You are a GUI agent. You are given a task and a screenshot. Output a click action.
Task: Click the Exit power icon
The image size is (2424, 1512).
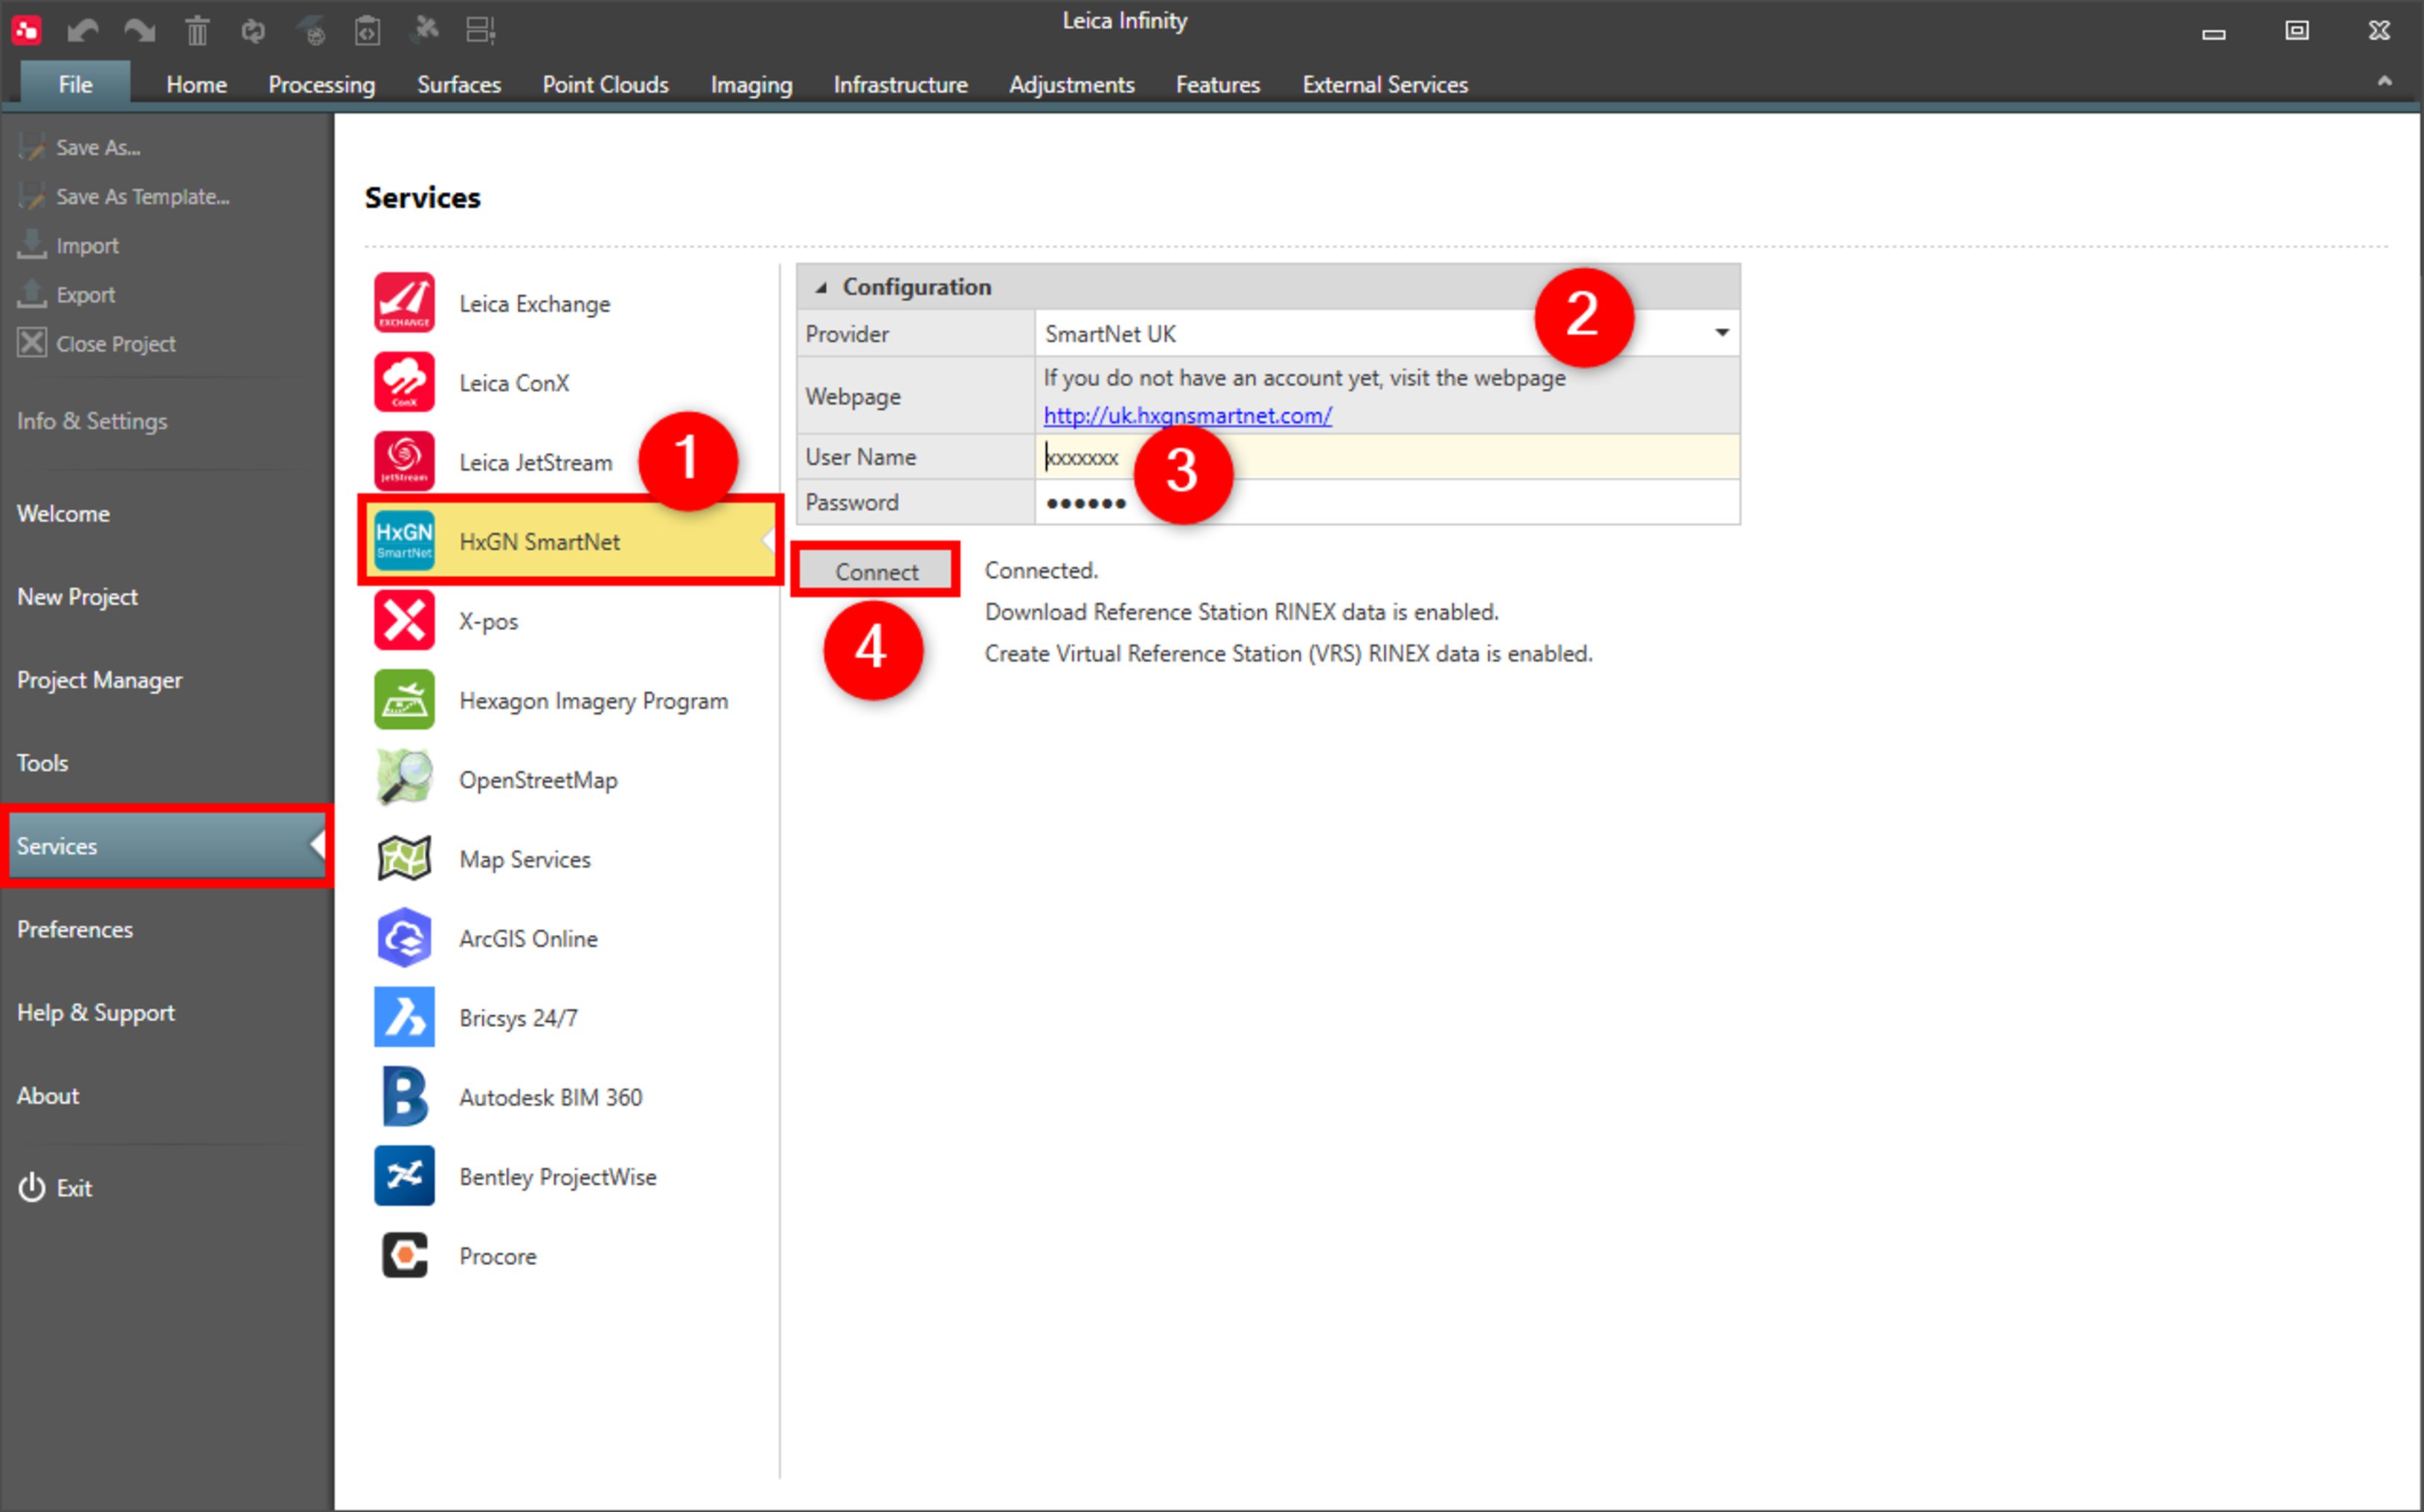(32, 1188)
